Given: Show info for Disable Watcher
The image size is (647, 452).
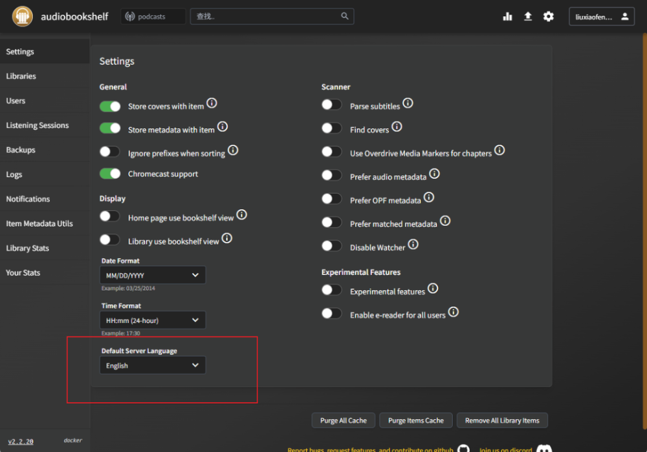Looking at the screenshot, I should point(413,244).
